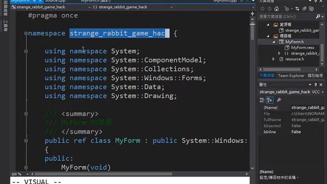Click Sync with Active Document arrows icon
The height and width of the screenshot is (184, 327).
(297, 9)
